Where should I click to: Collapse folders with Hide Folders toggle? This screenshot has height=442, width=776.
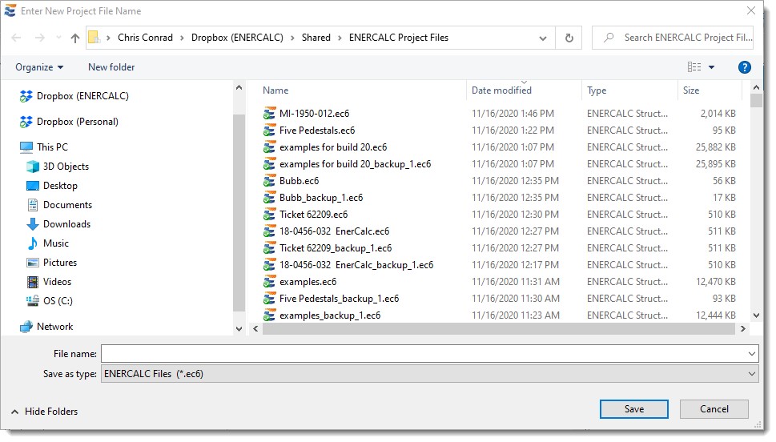point(45,412)
